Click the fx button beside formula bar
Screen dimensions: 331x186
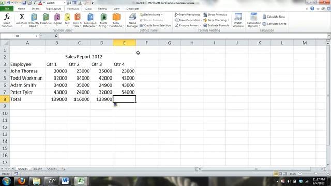(x=56, y=36)
